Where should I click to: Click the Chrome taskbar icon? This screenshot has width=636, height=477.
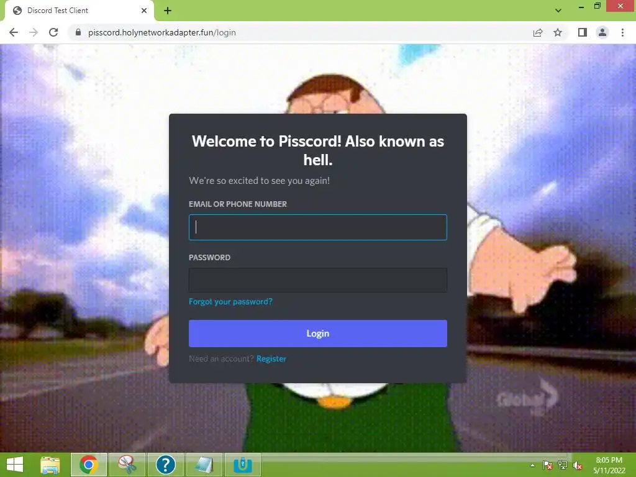click(89, 465)
